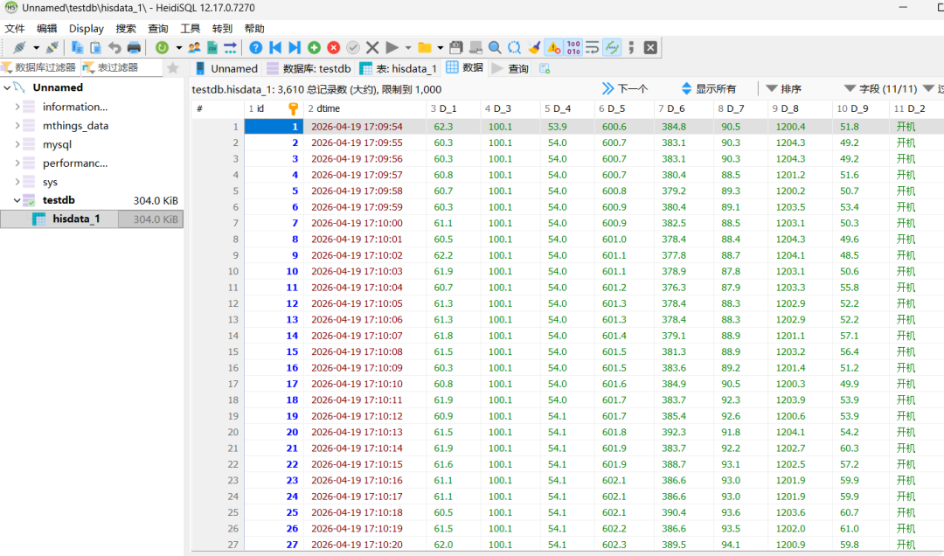944x556 pixels.
Task: Insert a row with green plus icon
Action: pyautogui.click(x=314, y=47)
